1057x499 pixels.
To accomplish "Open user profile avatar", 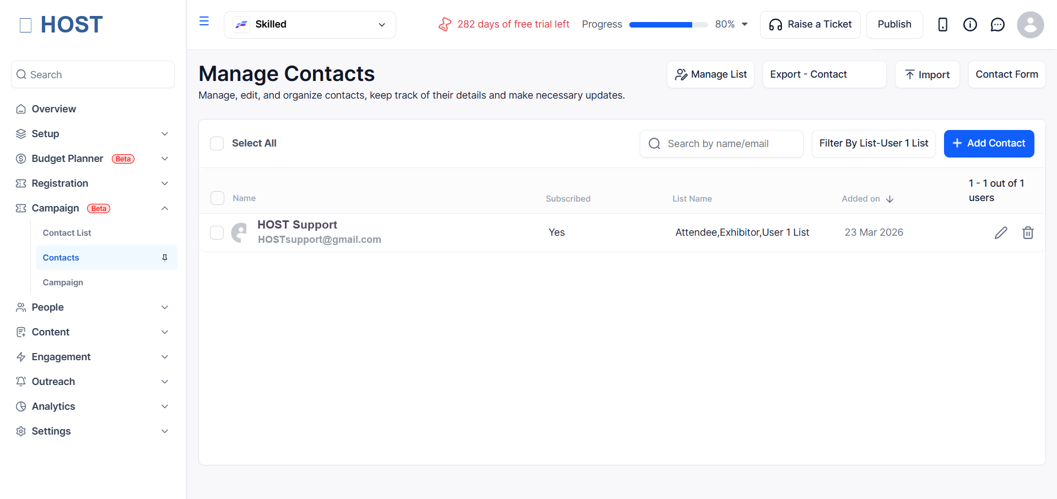I will click(x=1030, y=25).
